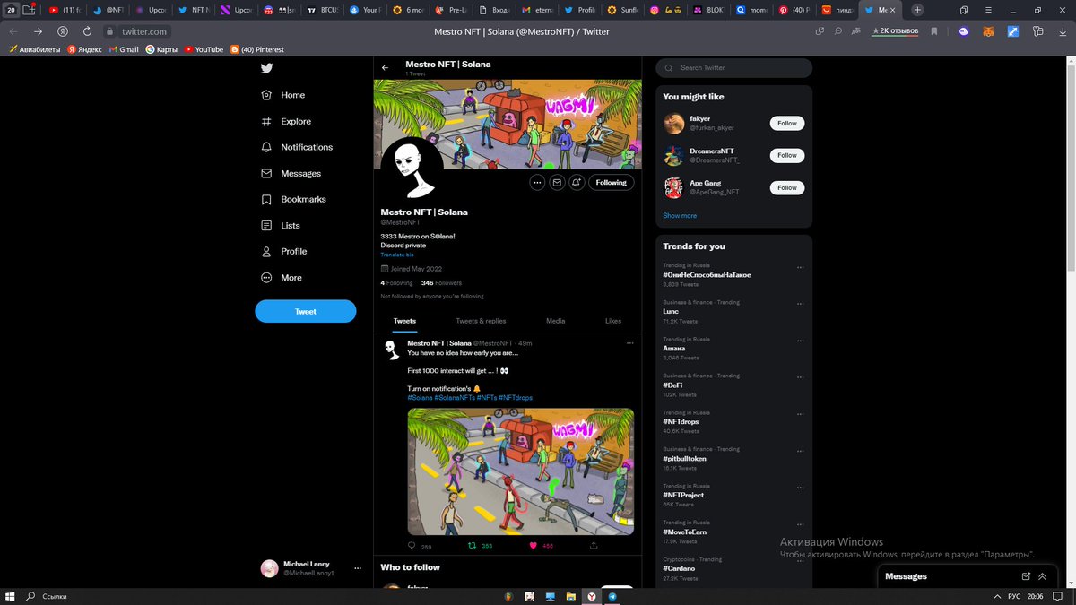Click the green retweet icon
The height and width of the screenshot is (605, 1076).
[473, 545]
